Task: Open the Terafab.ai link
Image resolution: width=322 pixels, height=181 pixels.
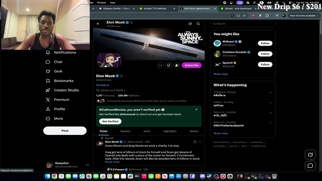Action: (102, 85)
